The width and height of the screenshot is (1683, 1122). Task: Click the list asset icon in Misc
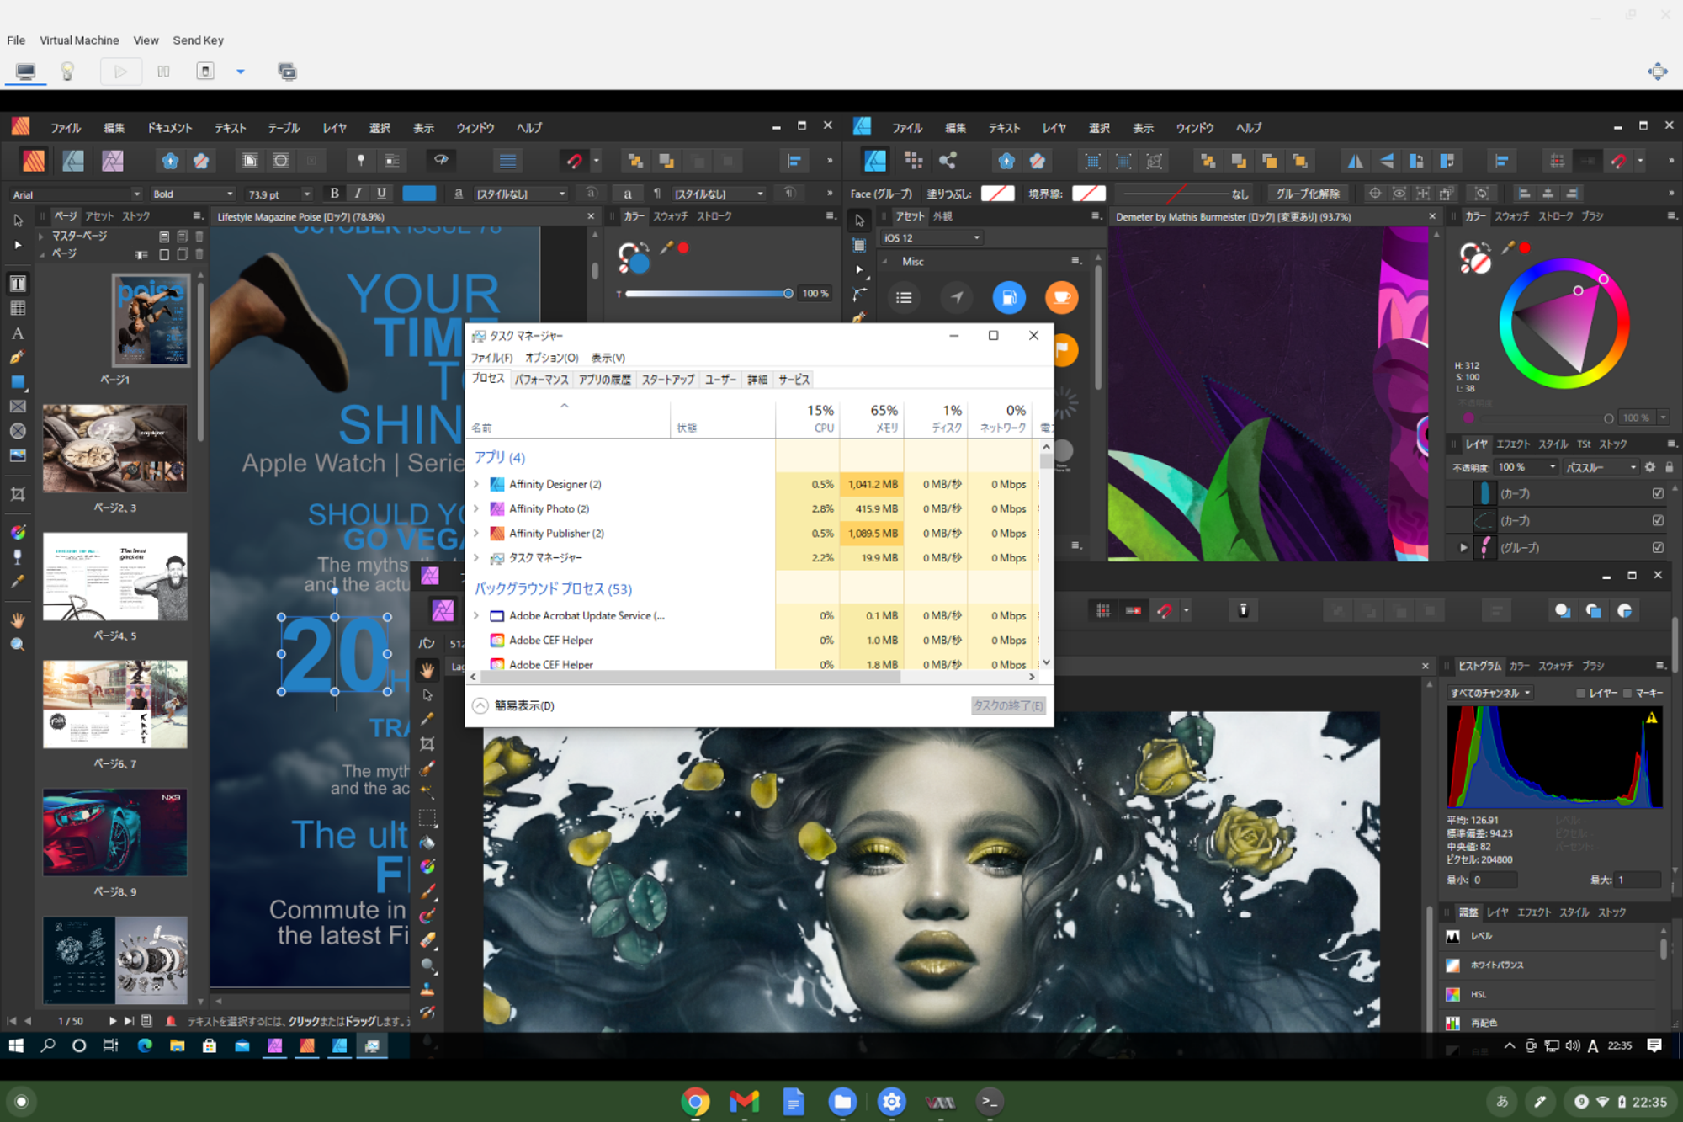point(904,297)
